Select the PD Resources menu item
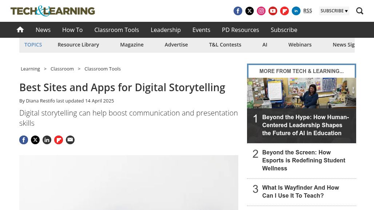 pyautogui.click(x=240, y=30)
